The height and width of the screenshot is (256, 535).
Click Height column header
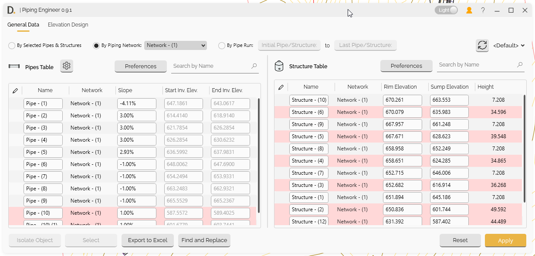[x=486, y=87]
